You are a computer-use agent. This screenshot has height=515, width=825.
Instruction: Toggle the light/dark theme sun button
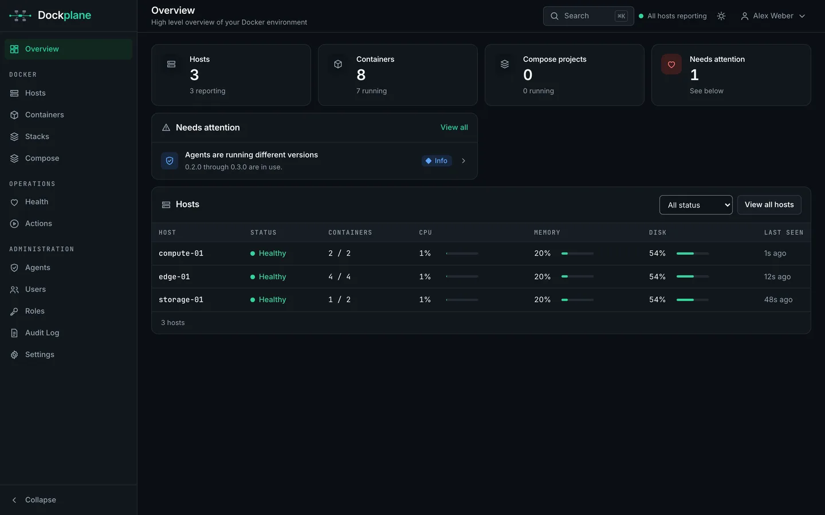click(x=721, y=16)
